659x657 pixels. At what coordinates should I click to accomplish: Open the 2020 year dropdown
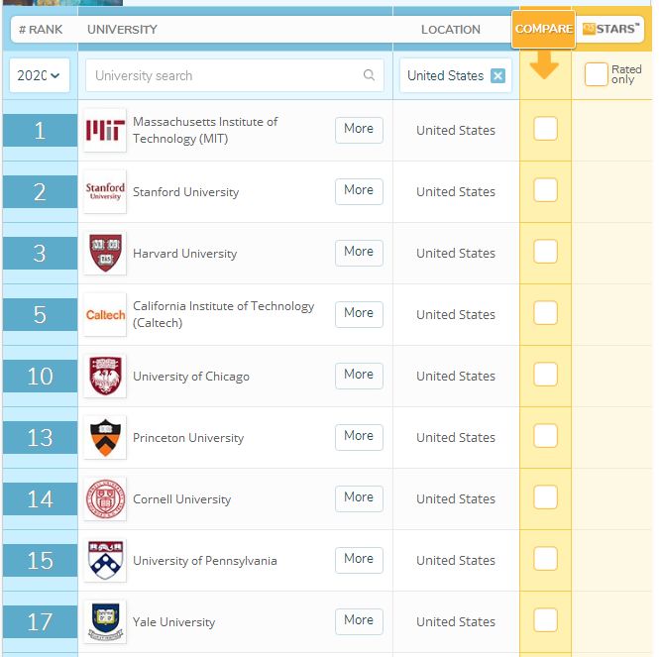40,75
